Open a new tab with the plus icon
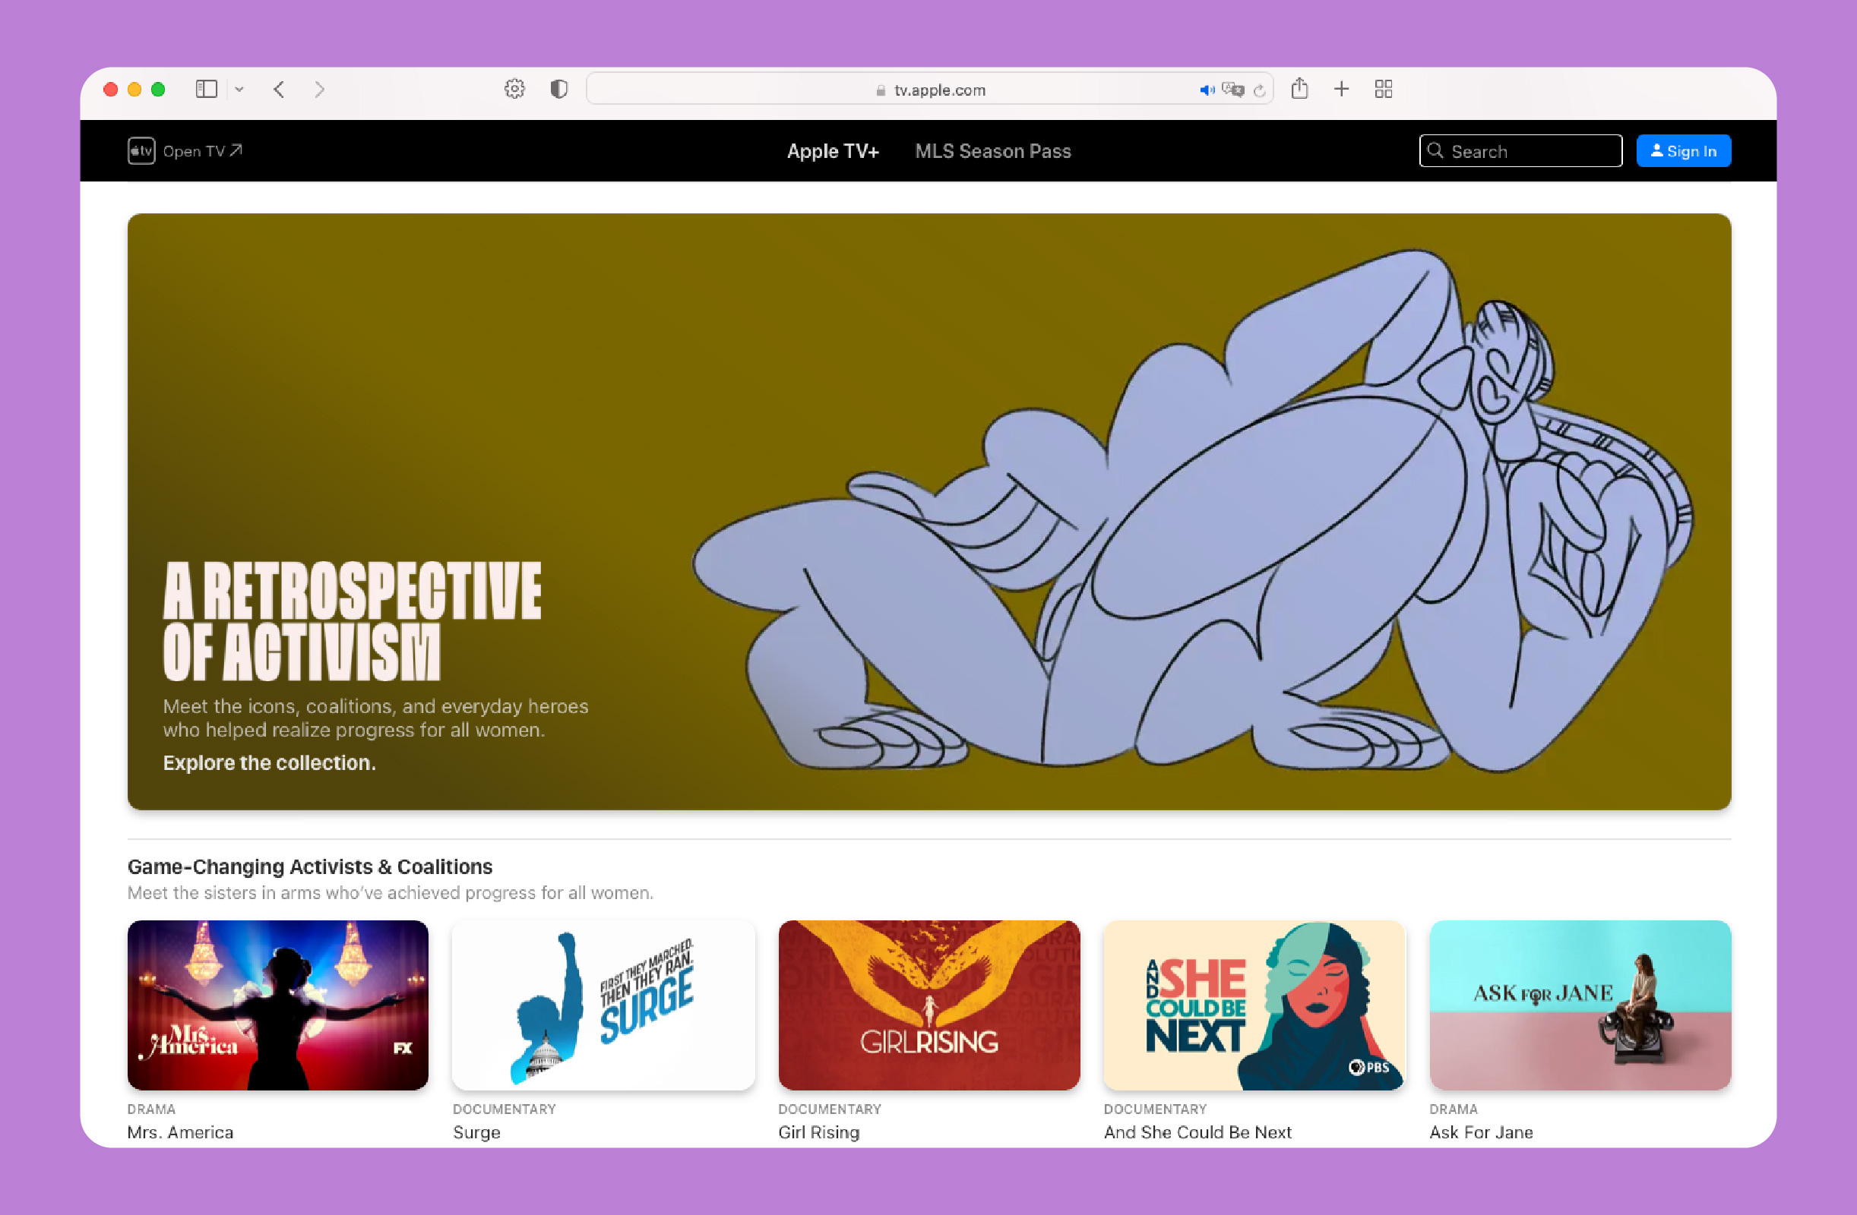This screenshot has width=1857, height=1215. pos(1341,90)
